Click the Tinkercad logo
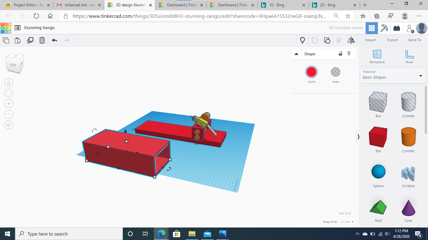Viewport: 428px width, 240px height. coord(6,28)
